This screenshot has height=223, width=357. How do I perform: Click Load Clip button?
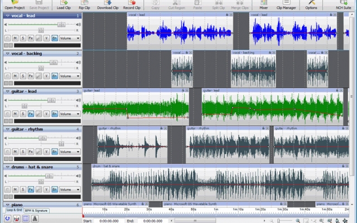(x=64, y=5)
